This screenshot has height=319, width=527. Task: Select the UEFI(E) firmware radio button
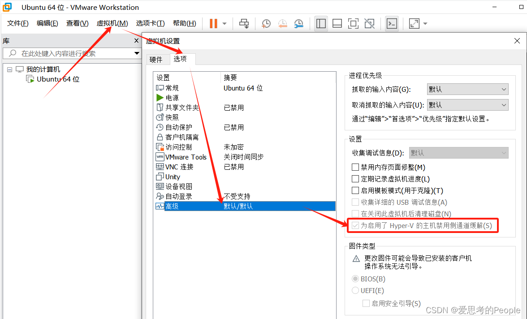point(355,290)
